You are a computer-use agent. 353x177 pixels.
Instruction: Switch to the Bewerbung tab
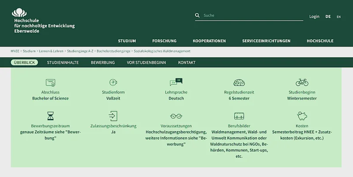103,63
